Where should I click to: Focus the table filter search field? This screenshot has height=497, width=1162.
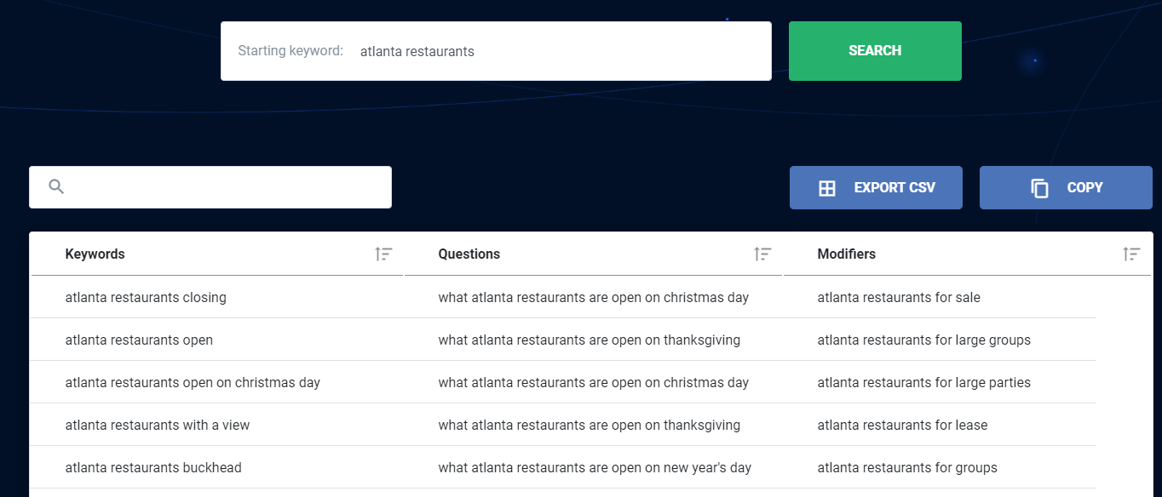[210, 187]
